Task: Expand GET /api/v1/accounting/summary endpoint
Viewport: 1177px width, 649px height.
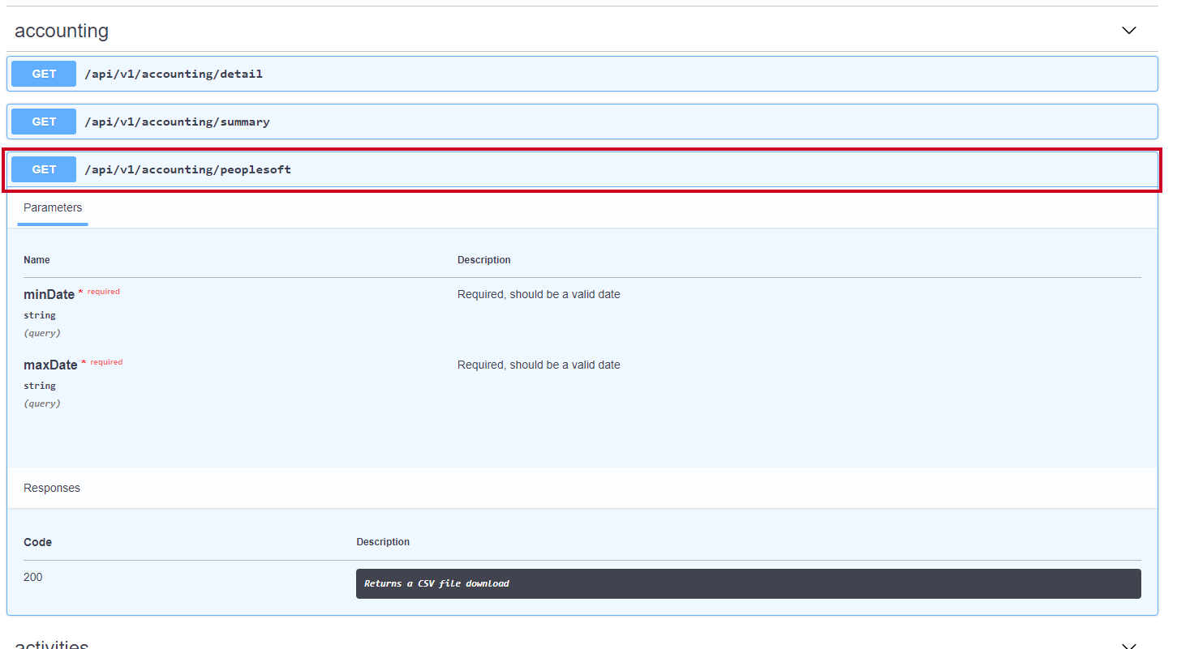Action: pos(582,122)
